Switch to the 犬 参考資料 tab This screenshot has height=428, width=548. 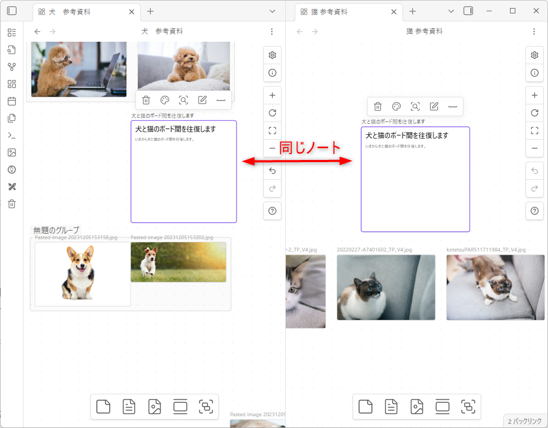tap(83, 12)
